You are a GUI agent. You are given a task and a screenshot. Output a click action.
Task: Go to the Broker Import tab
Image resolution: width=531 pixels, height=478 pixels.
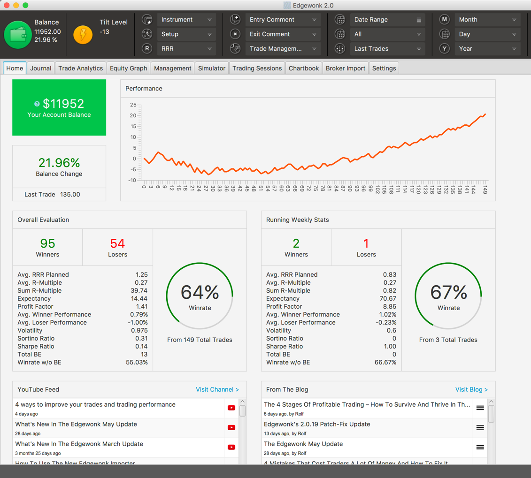click(x=345, y=68)
